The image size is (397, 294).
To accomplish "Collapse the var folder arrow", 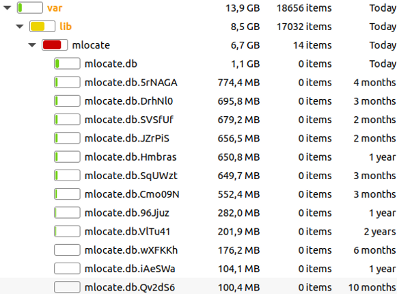I will click(8, 8).
